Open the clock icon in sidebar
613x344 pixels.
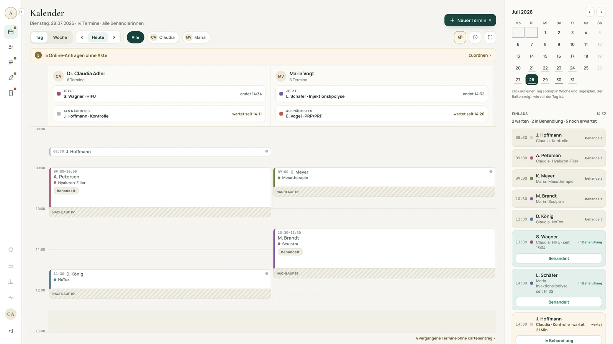point(11,250)
